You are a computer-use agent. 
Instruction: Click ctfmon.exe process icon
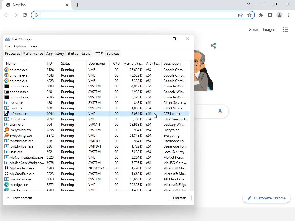7,113
